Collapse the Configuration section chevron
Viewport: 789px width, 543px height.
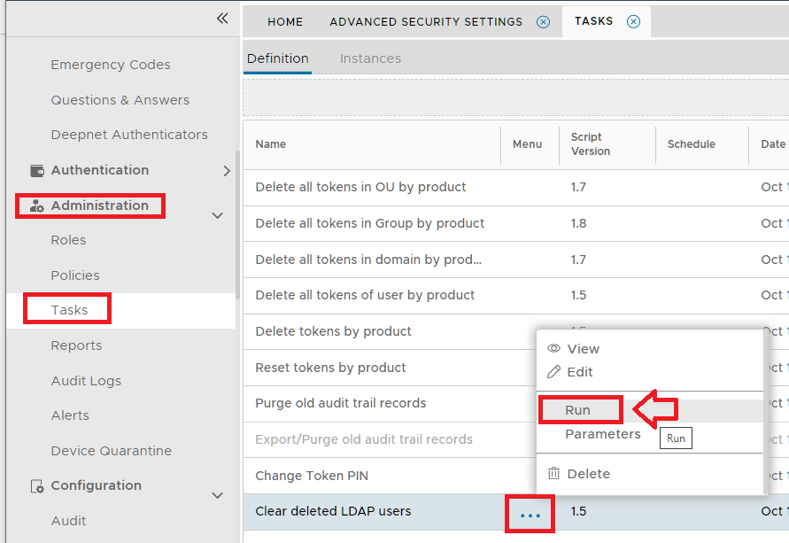point(218,495)
